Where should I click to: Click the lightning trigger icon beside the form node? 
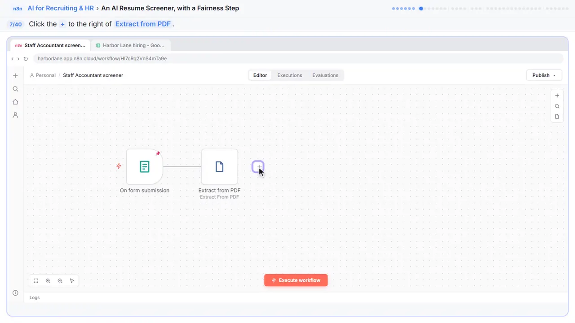click(x=119, y=166)
